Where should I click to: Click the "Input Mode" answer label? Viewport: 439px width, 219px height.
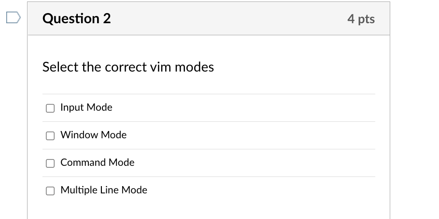(86, 107)
